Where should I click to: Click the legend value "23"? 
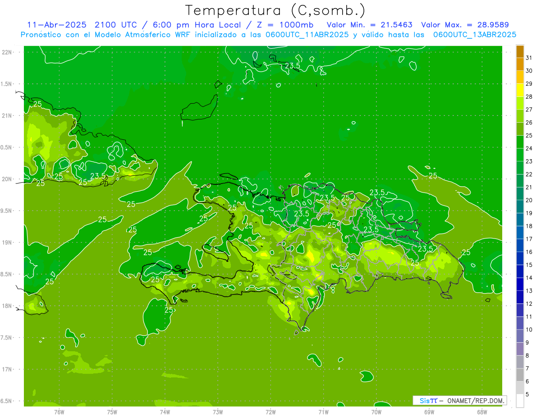pos(529,161)
